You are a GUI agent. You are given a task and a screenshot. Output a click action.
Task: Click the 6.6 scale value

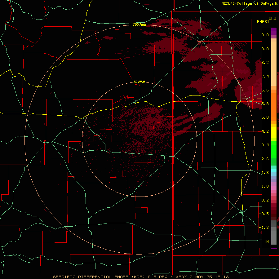point(265,90)
